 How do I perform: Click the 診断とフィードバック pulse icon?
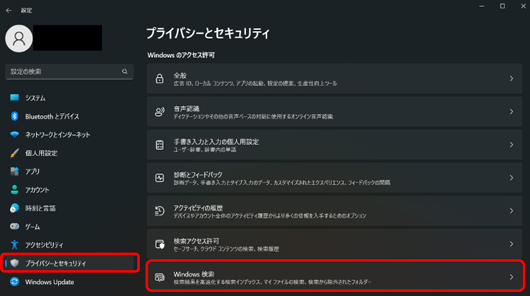point(160,178)
